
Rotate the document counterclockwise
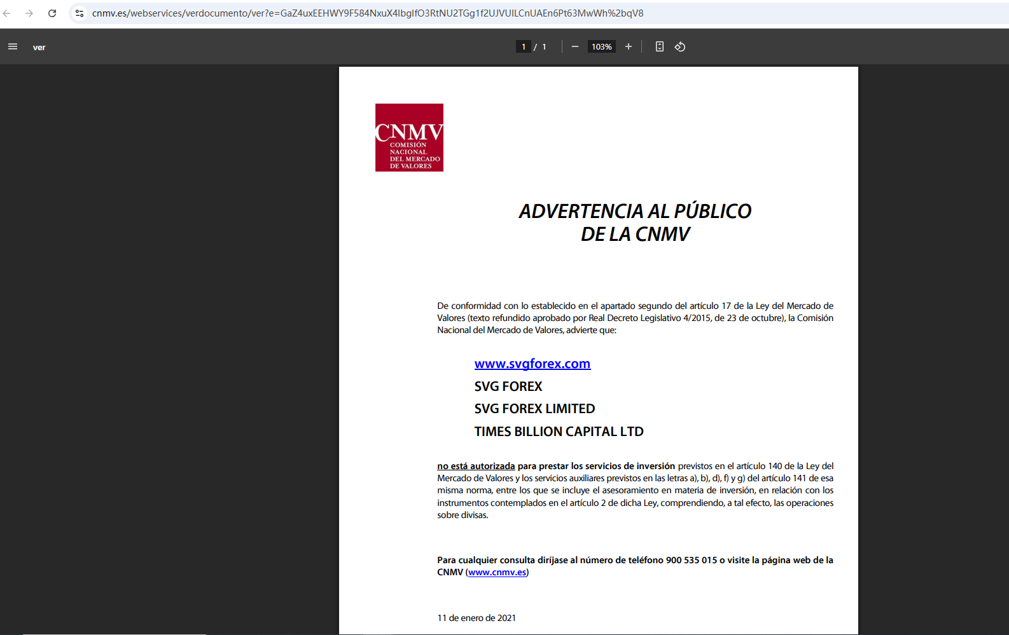pos(680,46)
